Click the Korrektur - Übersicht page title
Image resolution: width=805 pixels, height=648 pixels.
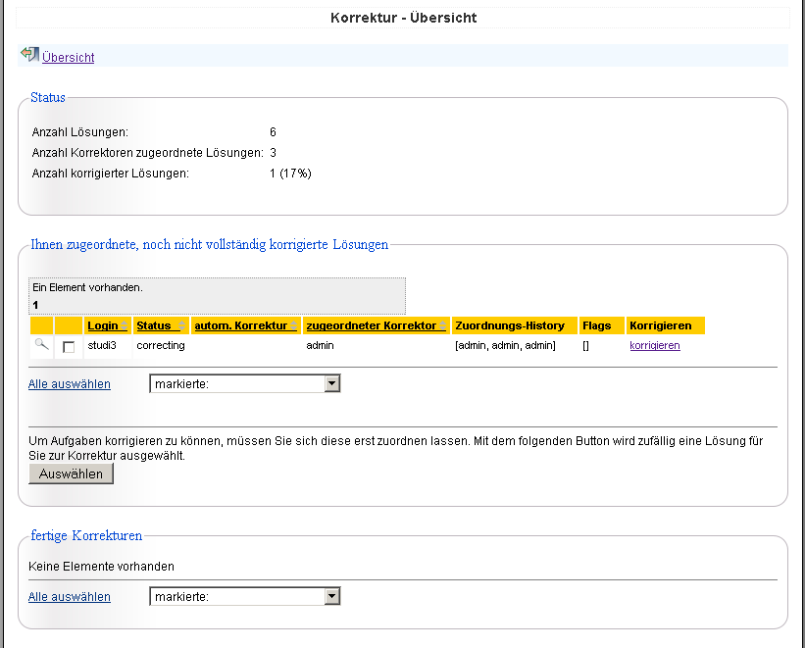404,18
